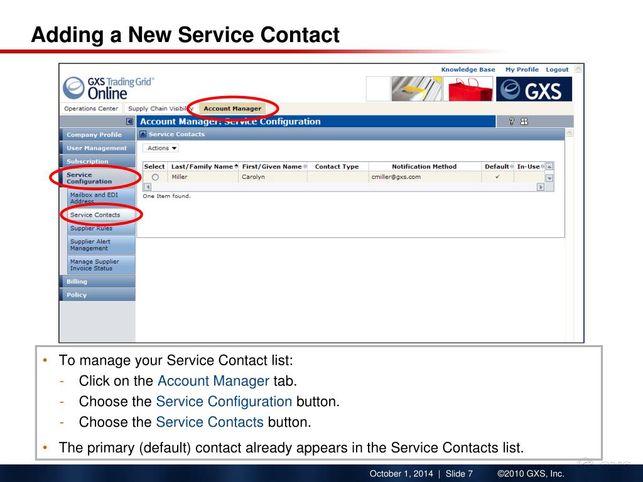
Task: Click the table scroll left arrow
Action: click(148, 187)
